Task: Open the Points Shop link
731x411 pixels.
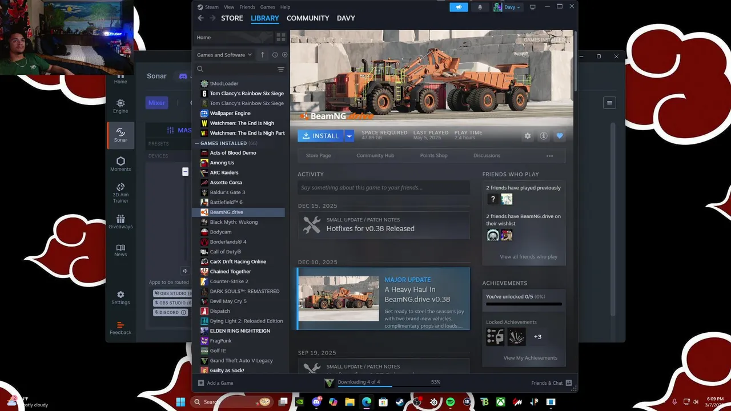Action: [x=433, y=155]
